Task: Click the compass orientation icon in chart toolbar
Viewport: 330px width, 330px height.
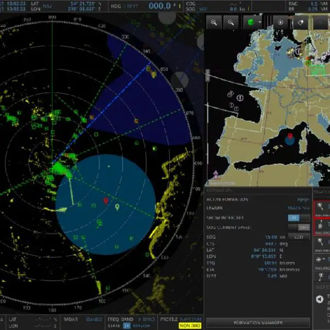Action: pos(280,23)
